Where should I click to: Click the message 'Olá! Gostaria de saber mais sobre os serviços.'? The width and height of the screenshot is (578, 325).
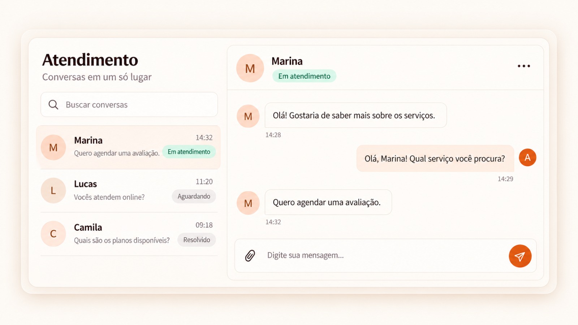pos(356,116)
